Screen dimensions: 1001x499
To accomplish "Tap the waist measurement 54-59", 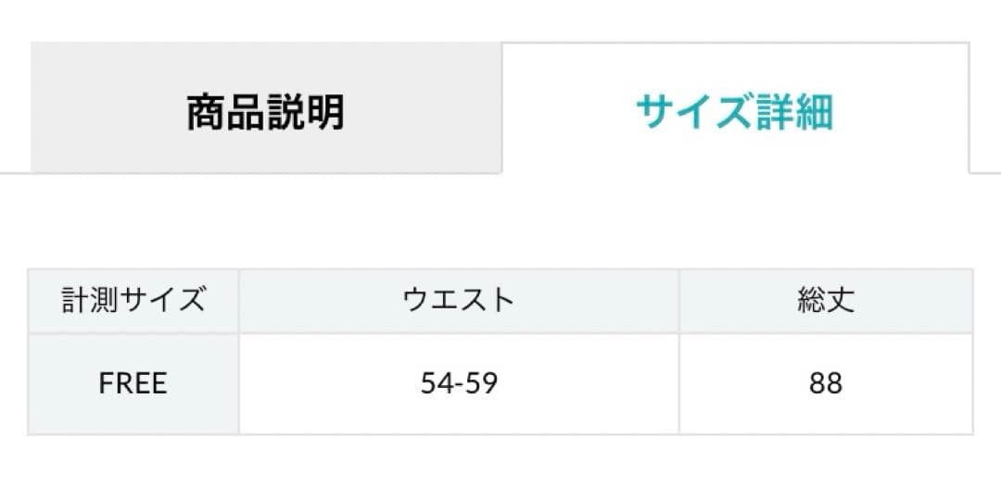I will [459, 383].
